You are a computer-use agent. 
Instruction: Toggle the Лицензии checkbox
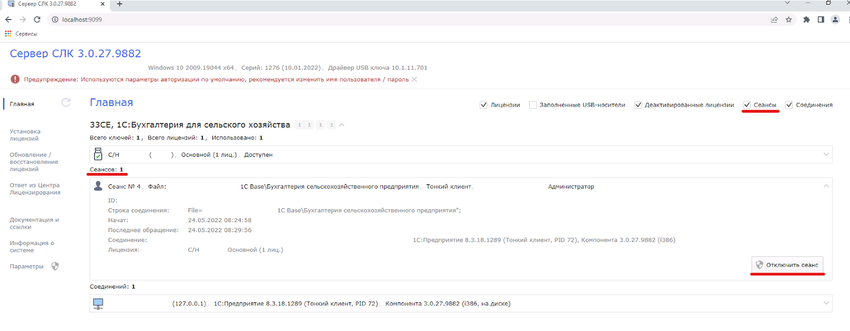(x=483, y=105)
